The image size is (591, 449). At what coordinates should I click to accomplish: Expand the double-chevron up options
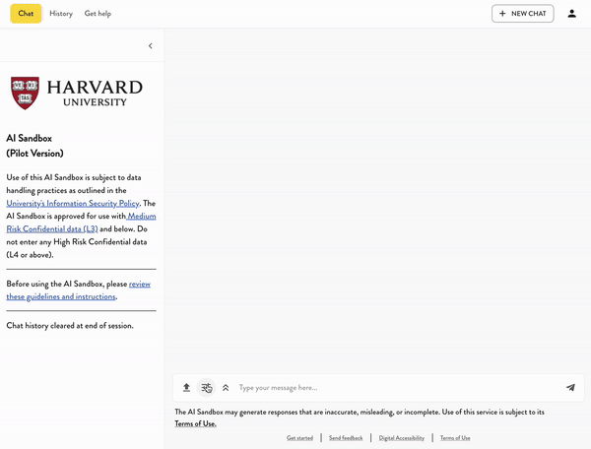tap(226, 388)
